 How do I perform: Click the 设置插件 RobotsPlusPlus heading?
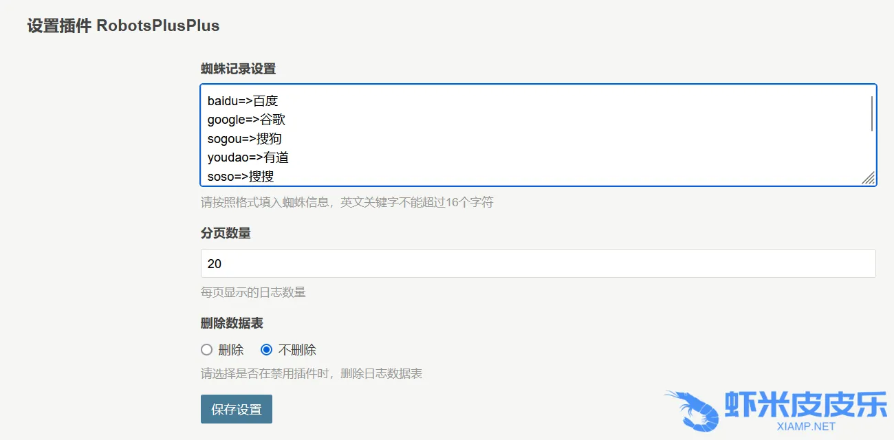123,26
